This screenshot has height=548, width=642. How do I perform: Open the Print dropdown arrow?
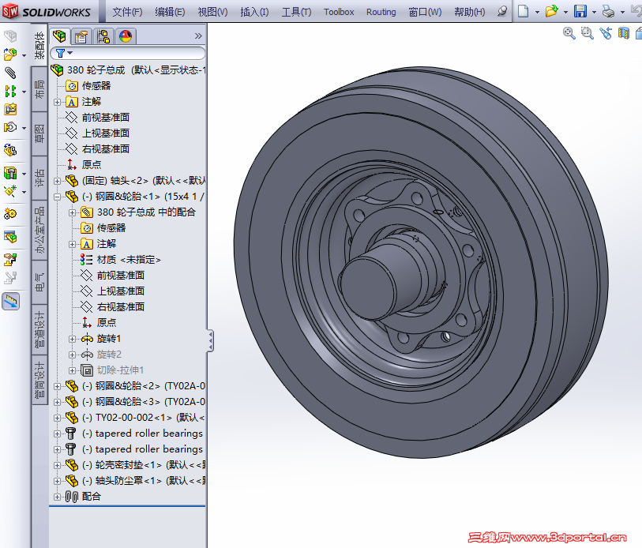coord(622,12)
